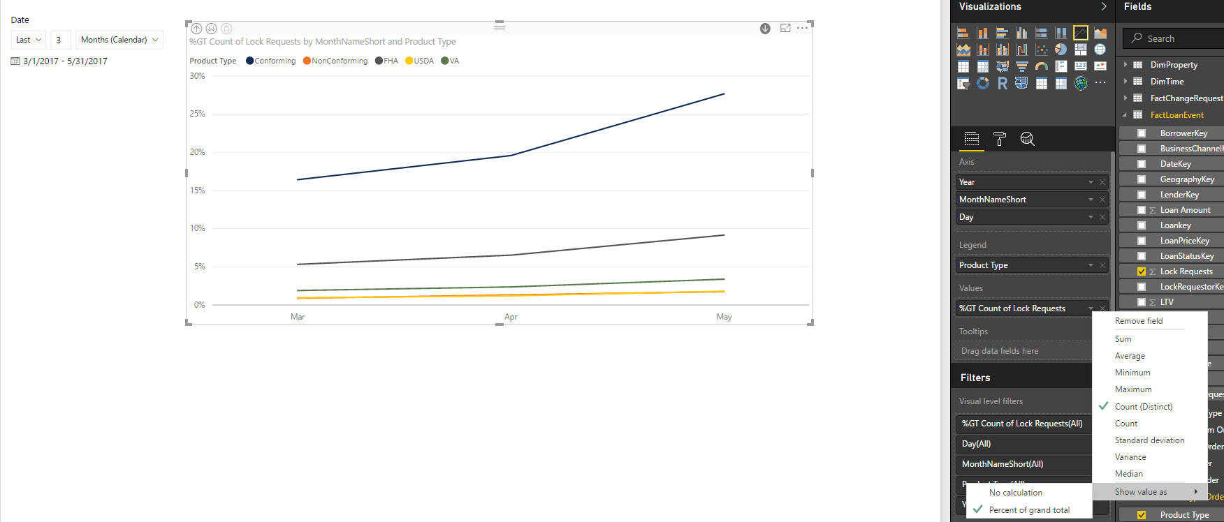Choose Sum aggregation
1224x522 pixels.
click(x=1123, y=339)
